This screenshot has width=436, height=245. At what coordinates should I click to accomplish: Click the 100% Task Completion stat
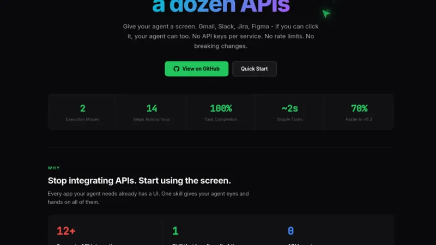[x=221, y=112]
